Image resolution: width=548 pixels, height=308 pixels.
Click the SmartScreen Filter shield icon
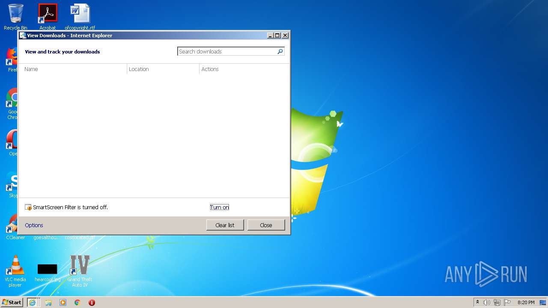pyautogui.click(x=29, y=207)
